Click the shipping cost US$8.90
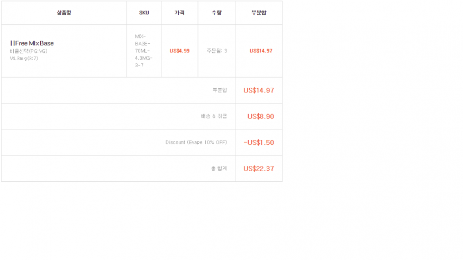This screenshot has height=260, width=463. 261,116
